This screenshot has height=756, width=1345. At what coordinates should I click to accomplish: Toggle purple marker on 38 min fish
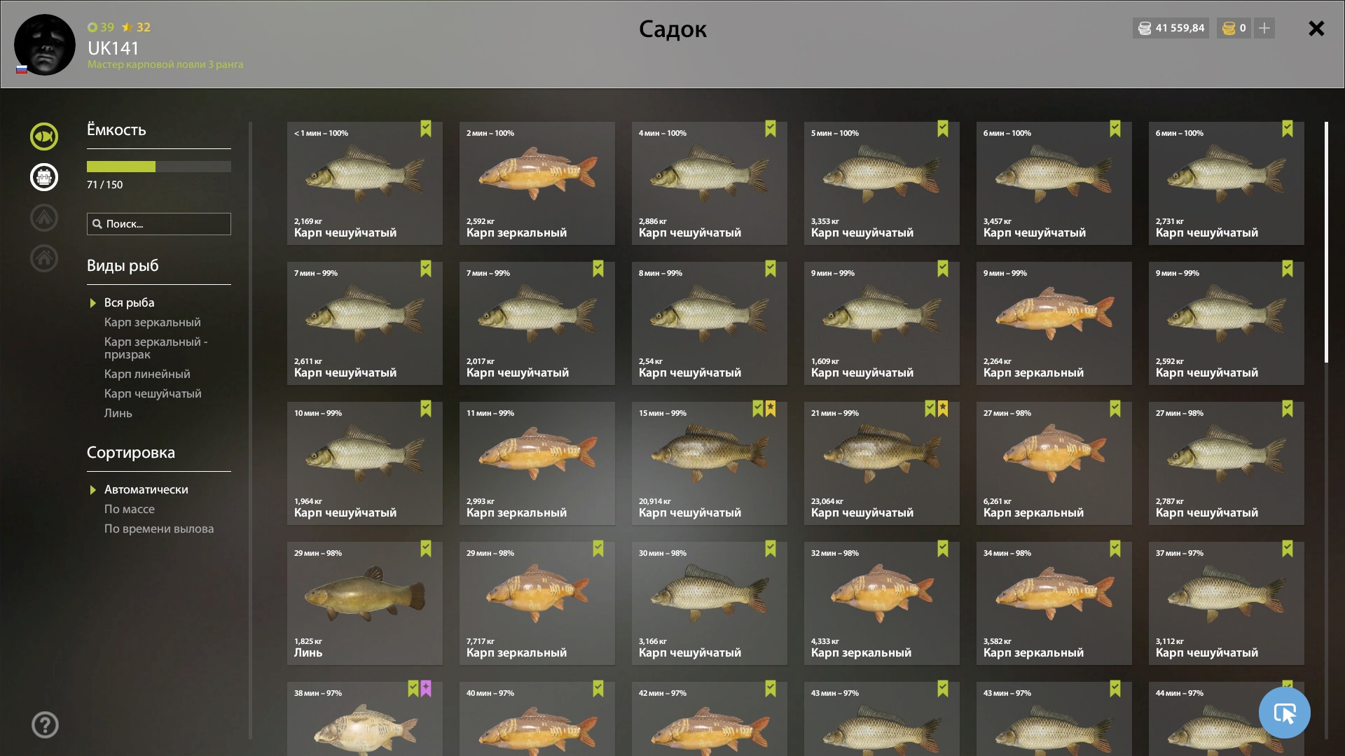click(426, 689)
